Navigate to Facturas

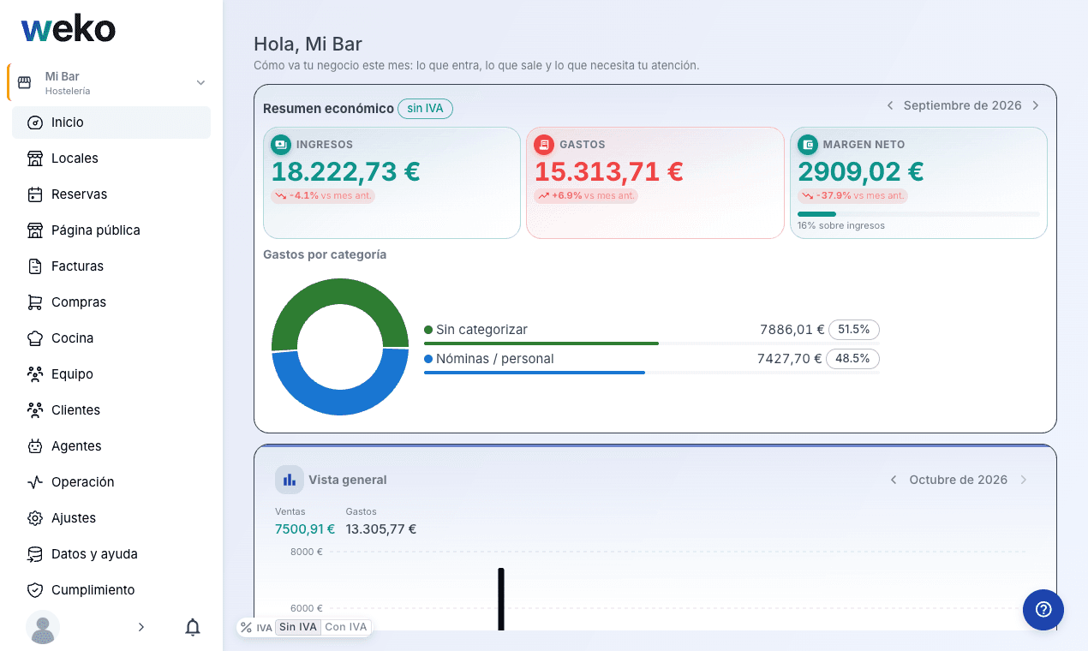(111, 266)
